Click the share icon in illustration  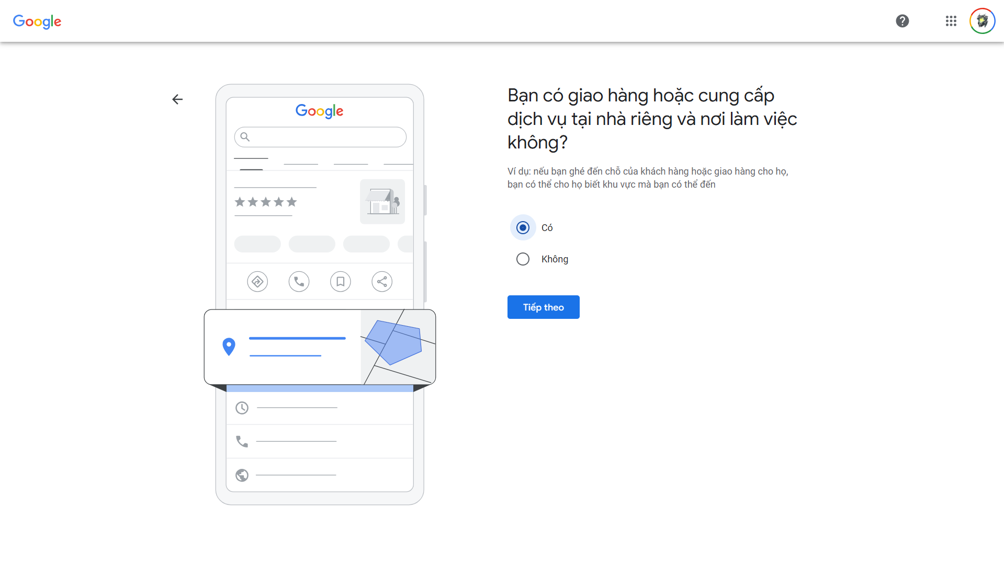(x=382, y=282)
